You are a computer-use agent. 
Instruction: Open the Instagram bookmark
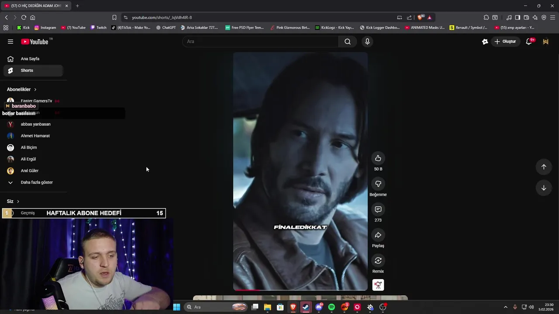(45, 27)
